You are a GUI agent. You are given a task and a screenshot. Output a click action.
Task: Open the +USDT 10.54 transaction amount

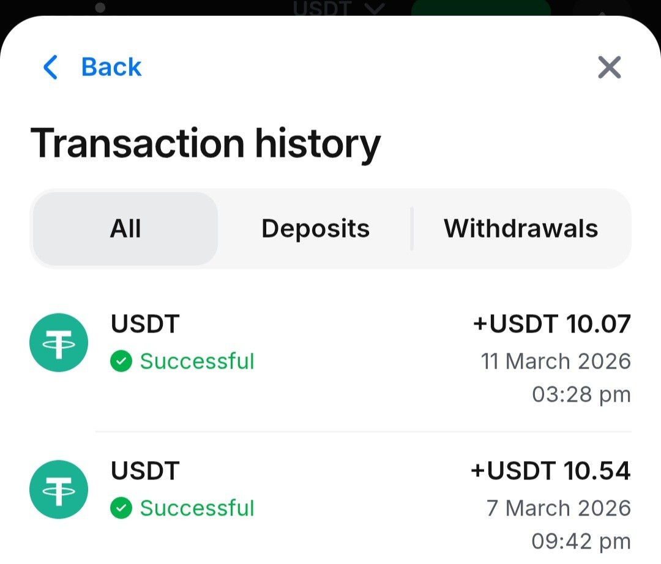pyautogui.click(x=550, y=472)
